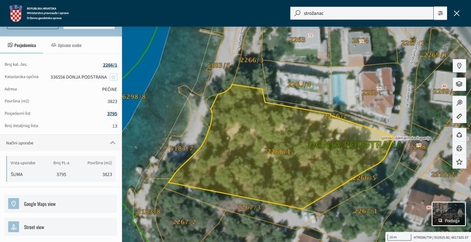Open Street view button
Viewport: 471px width, 242px height.
click(61, 227)
